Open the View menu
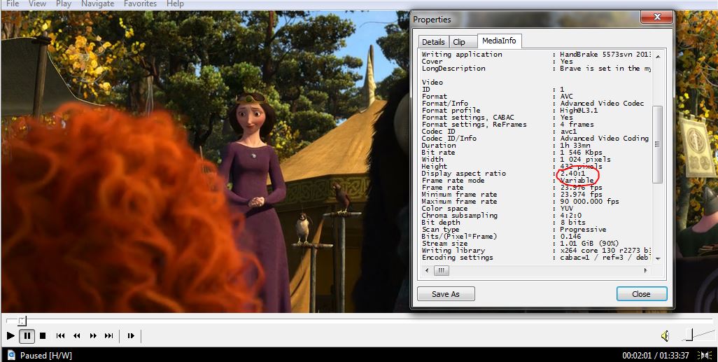The width and height of the screenshot is (718, 362). pos(37,4)
